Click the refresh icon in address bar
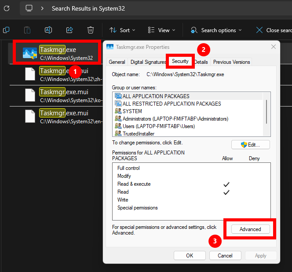Viewport: 292px width, 272px height. click(7, 8)
